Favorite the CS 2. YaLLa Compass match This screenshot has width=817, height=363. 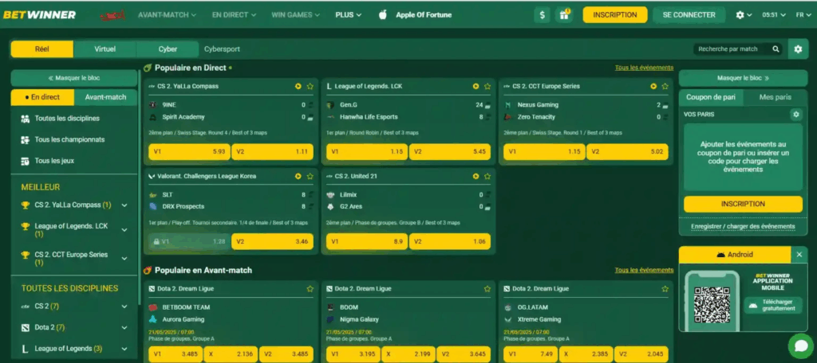[310, 86]
